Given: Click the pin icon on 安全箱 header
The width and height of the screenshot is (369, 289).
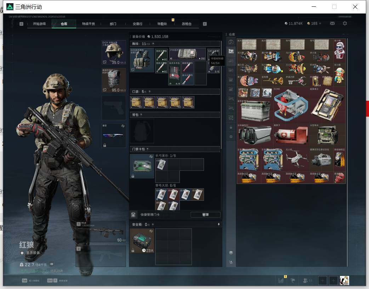Looking at the screenshot, I should [218, 224].
